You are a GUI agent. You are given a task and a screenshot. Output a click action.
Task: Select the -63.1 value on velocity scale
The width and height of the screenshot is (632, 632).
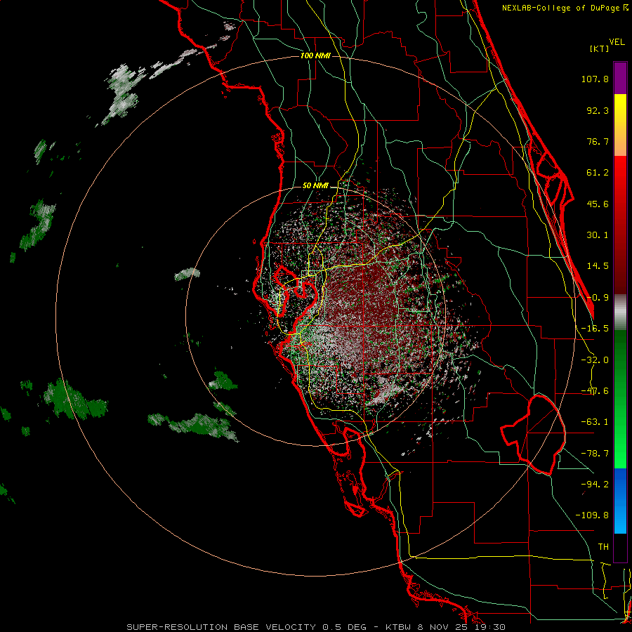pos(595,422)
